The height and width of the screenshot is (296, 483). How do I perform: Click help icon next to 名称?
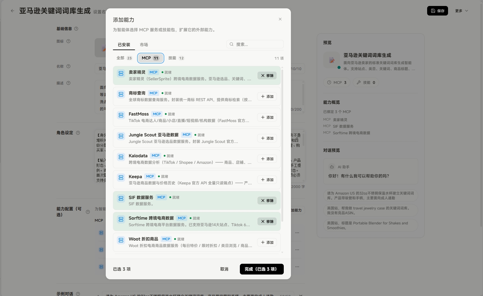point(68,66)
